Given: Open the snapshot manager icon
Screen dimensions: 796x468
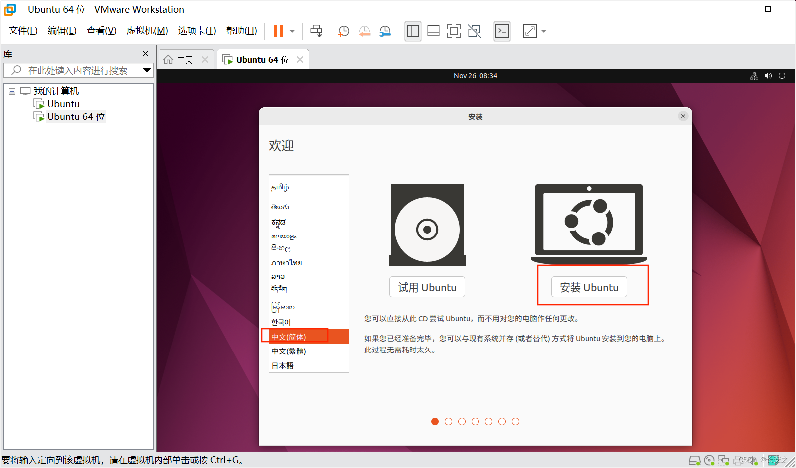Looking at the screenshot, I should 385,31.
